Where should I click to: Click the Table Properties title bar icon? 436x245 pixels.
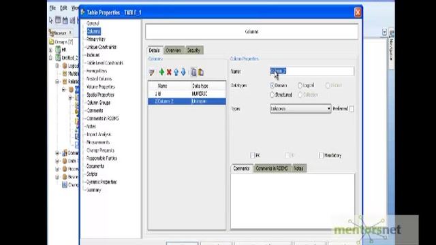[82, 12]
